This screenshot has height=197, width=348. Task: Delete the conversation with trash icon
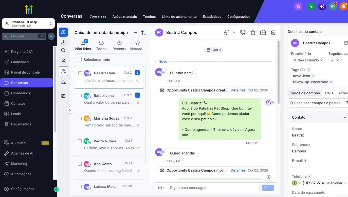click(273, 32)
